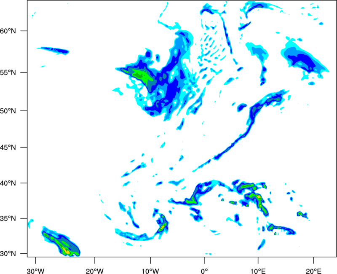The width and height of the screenshot is (337, 274).
Task: Click the 35°N latitude label
Action: pyautogui.click(x=8, y=218)
